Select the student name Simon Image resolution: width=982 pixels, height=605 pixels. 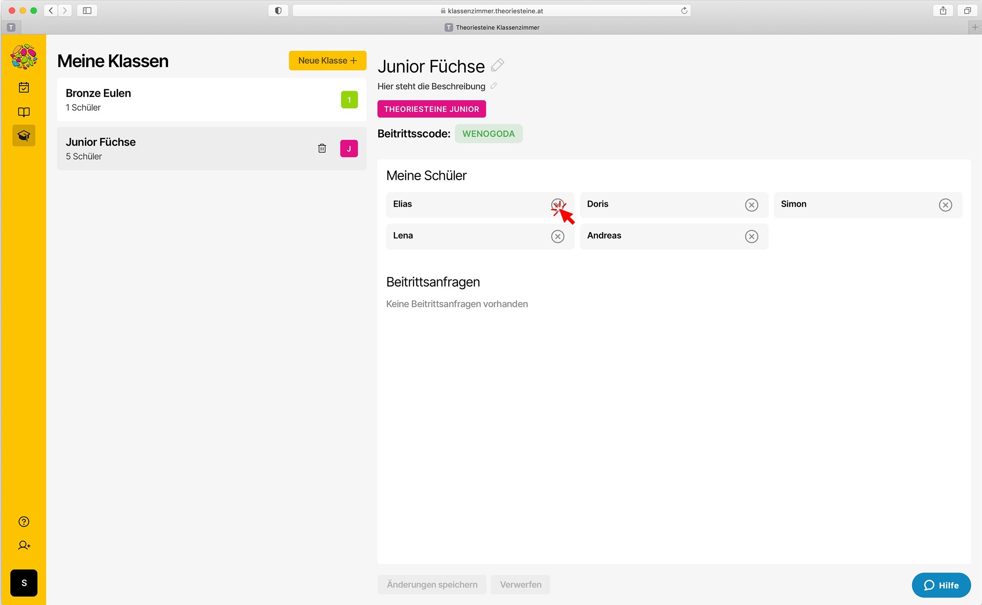click(793, 204)
